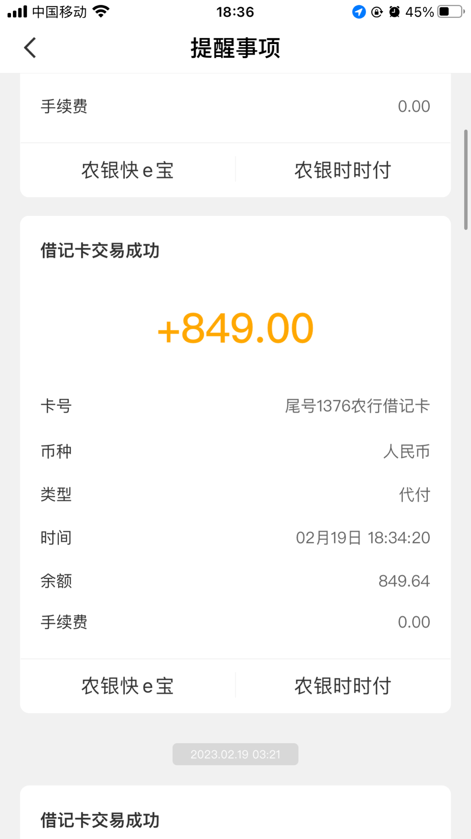Tap the orange +849.00 amount
Screen dimensions: 471x839
coord(235,329)
